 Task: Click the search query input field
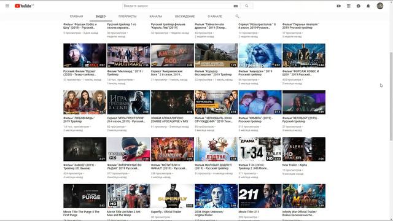(x=177, y=6)
